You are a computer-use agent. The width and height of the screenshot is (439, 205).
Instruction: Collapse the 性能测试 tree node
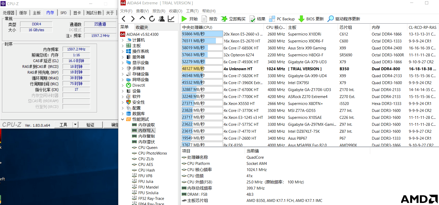123,119
